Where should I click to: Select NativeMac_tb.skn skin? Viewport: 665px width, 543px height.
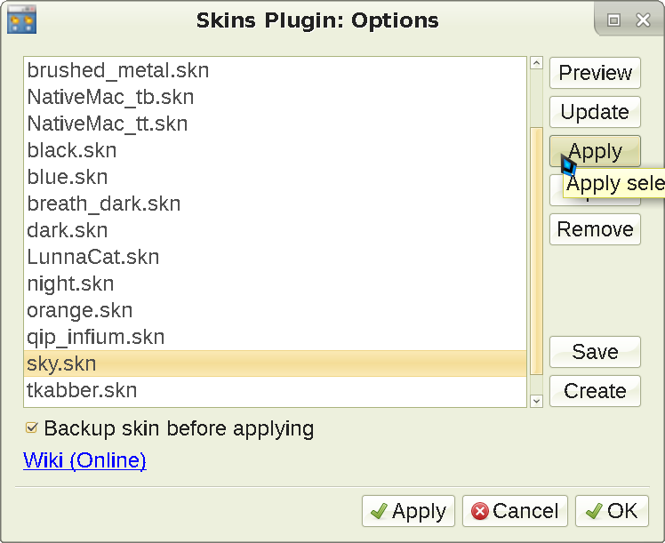click(x=110, y=97)
